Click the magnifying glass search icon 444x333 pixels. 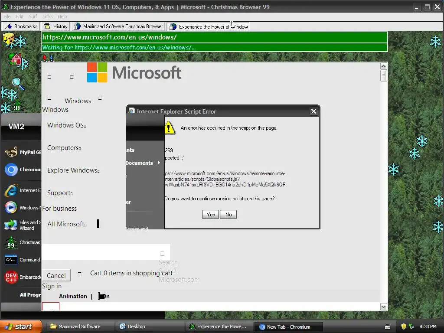(18, 84)
